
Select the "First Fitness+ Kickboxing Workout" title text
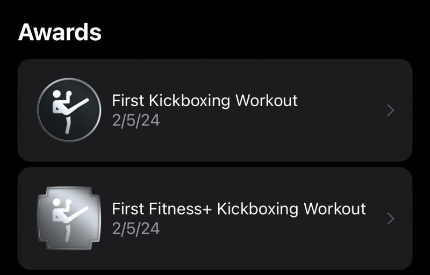(239, 209)
